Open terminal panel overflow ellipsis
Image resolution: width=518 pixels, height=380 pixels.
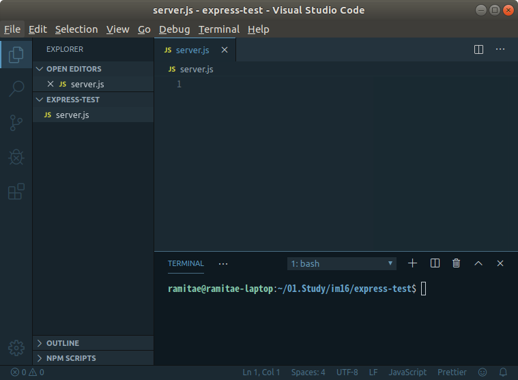point(223,264)
